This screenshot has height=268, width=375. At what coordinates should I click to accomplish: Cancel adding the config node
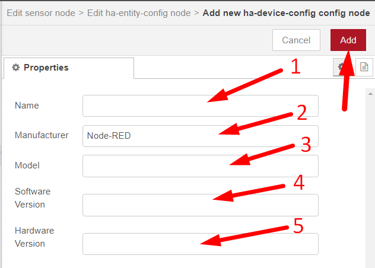coord(296,40)
